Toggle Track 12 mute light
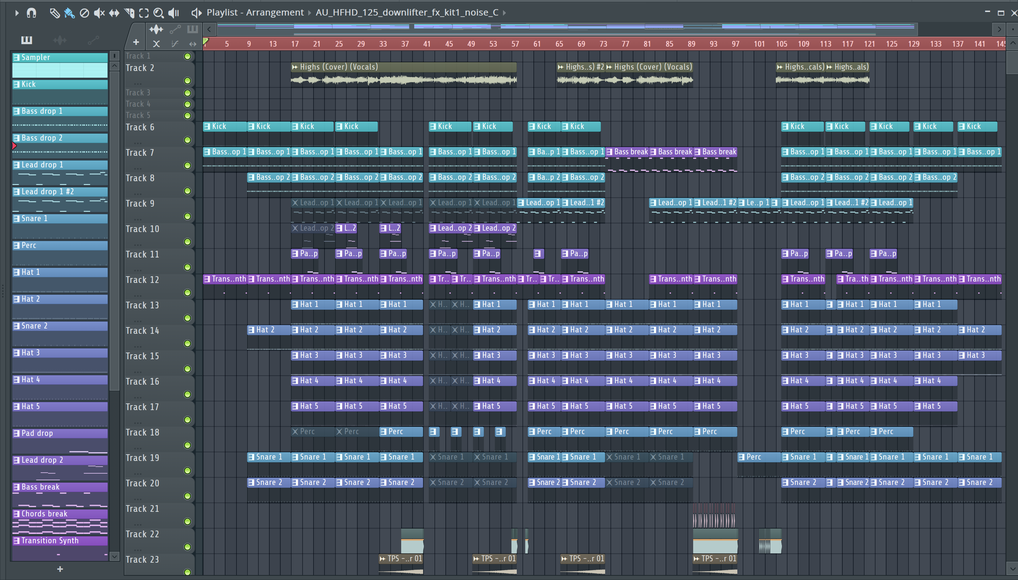 click(x=187, y=293)
